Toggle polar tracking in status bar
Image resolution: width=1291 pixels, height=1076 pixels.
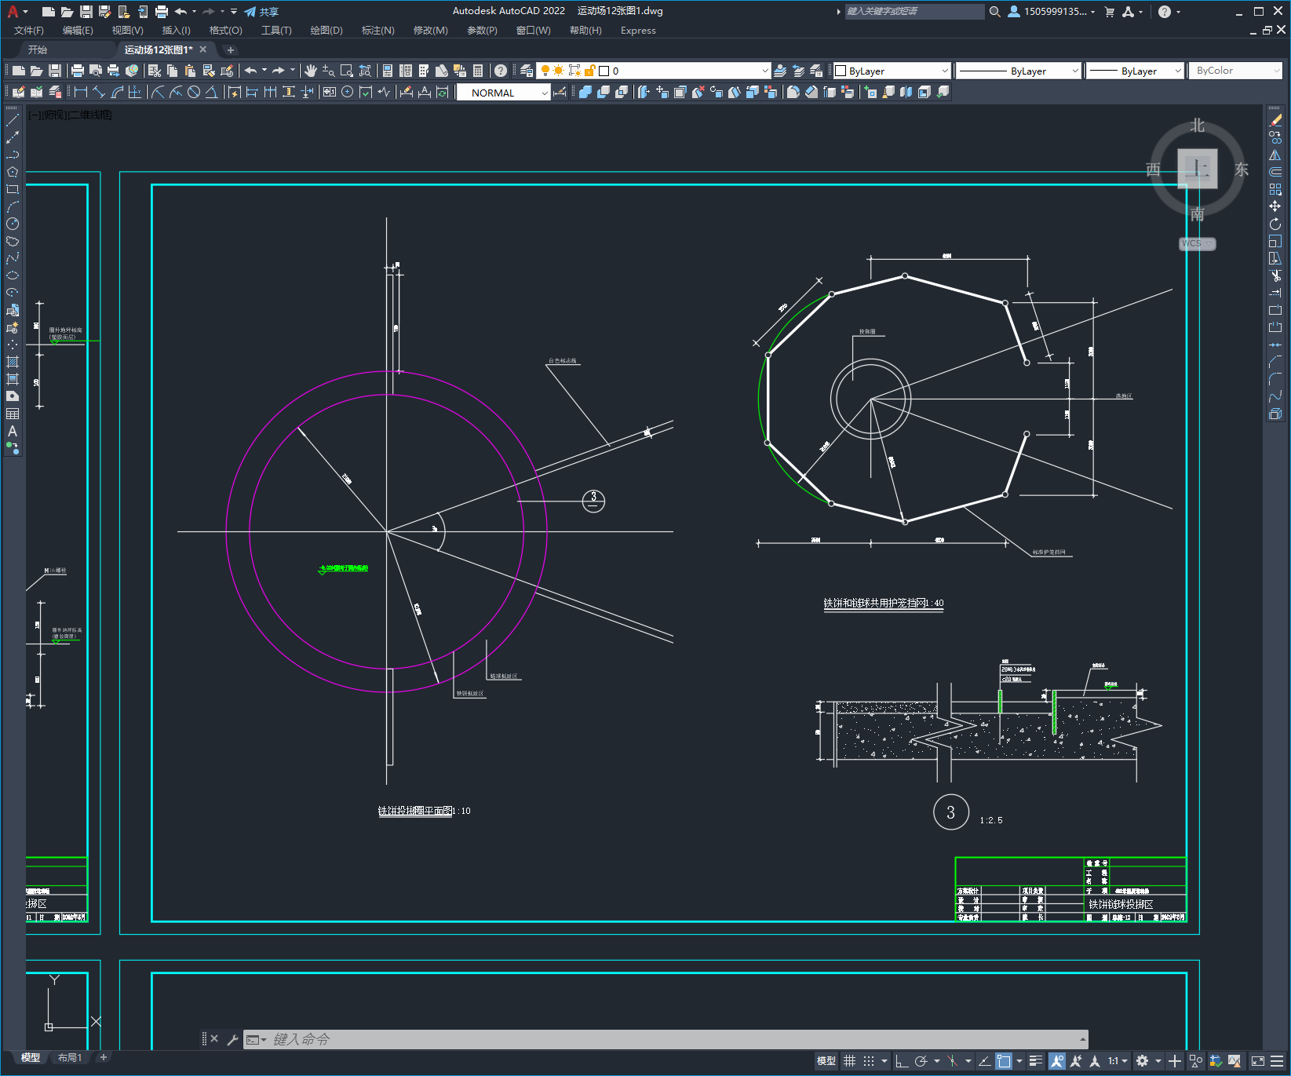(921, 1061)
